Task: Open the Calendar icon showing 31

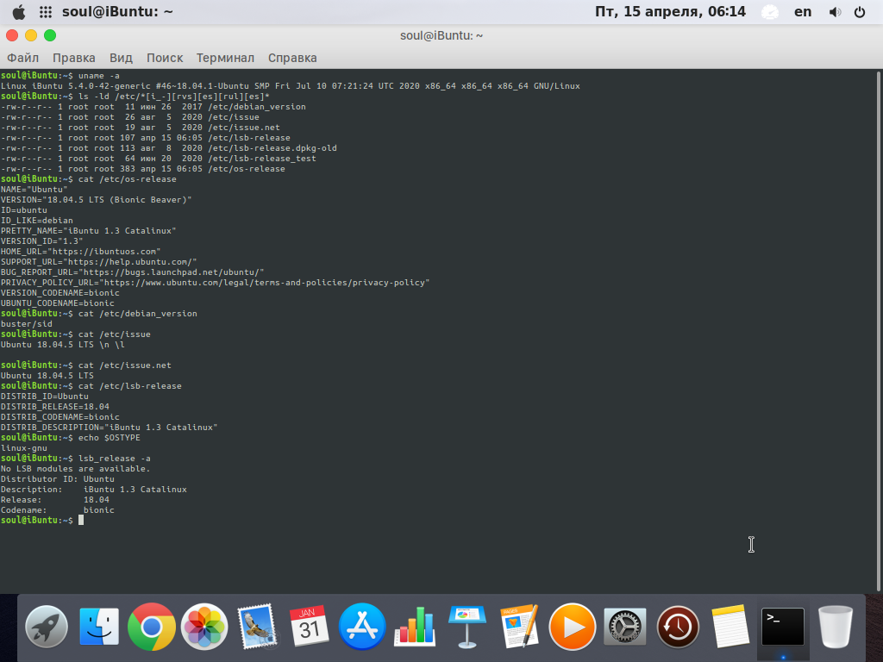Action: (310, 627)
